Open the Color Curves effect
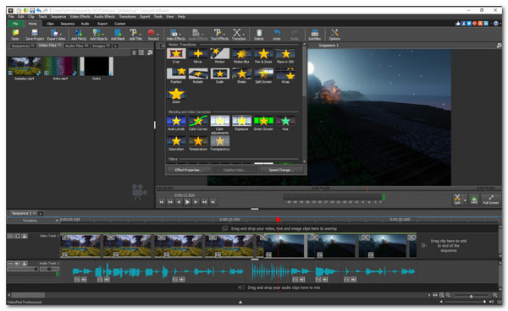508x311 pixels. tap(198, 123)
